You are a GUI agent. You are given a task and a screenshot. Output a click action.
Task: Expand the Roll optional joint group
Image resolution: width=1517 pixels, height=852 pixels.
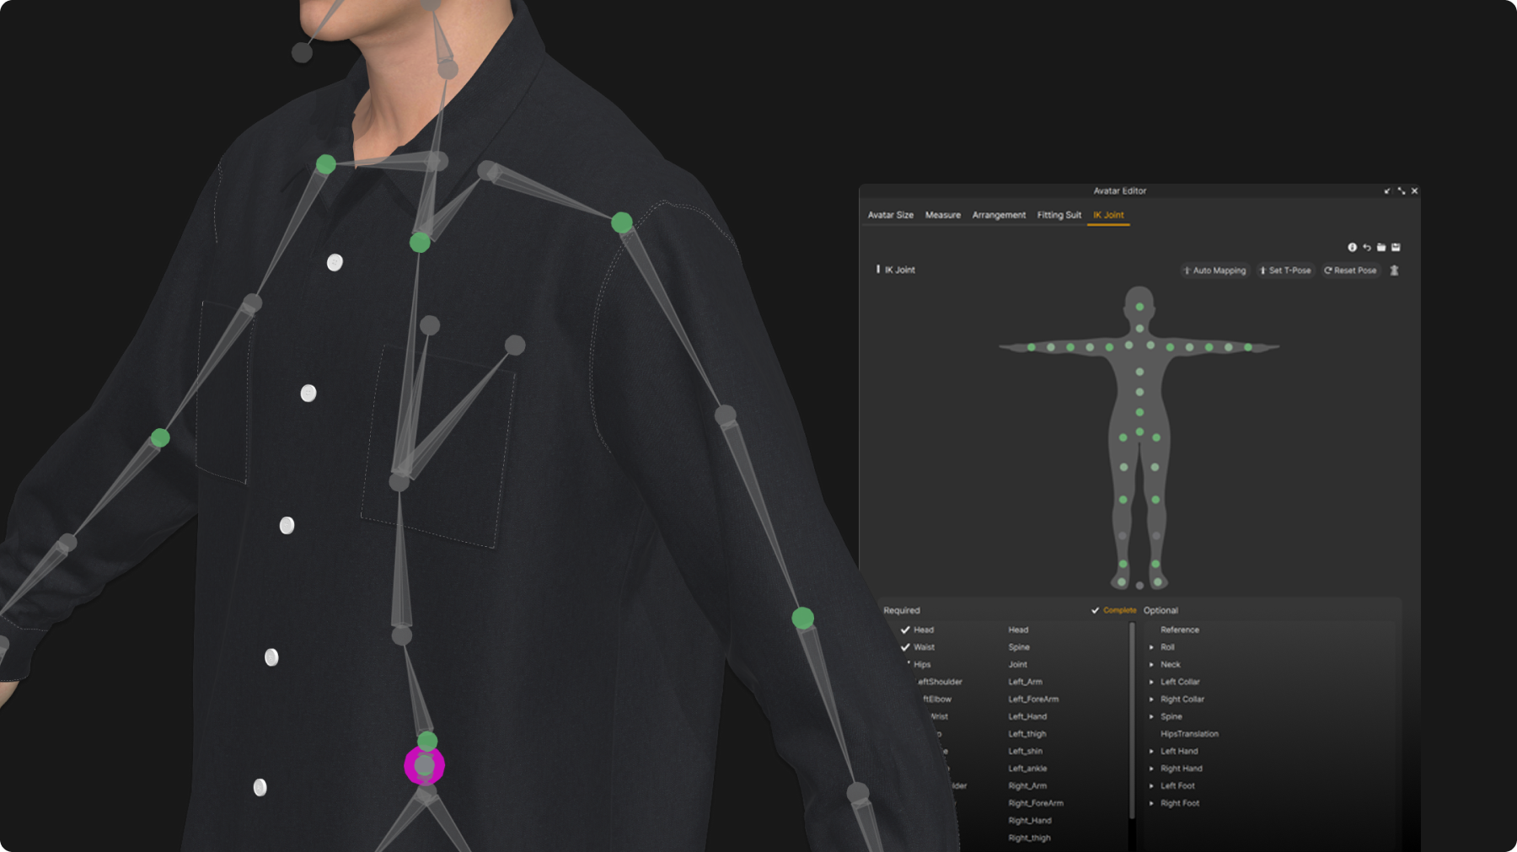click(x=1151, y=647)
